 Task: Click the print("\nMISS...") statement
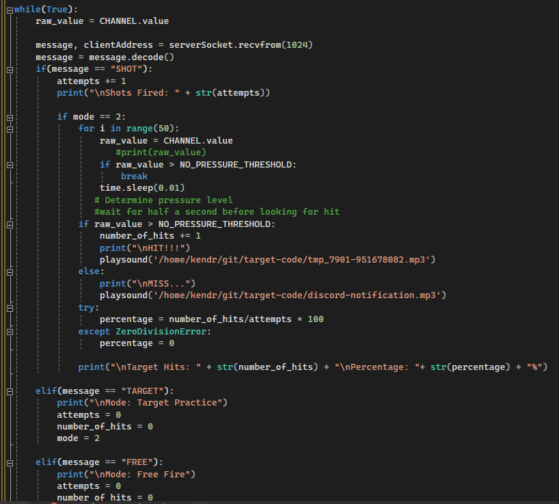pyautogui.click(x=147, y=284)
